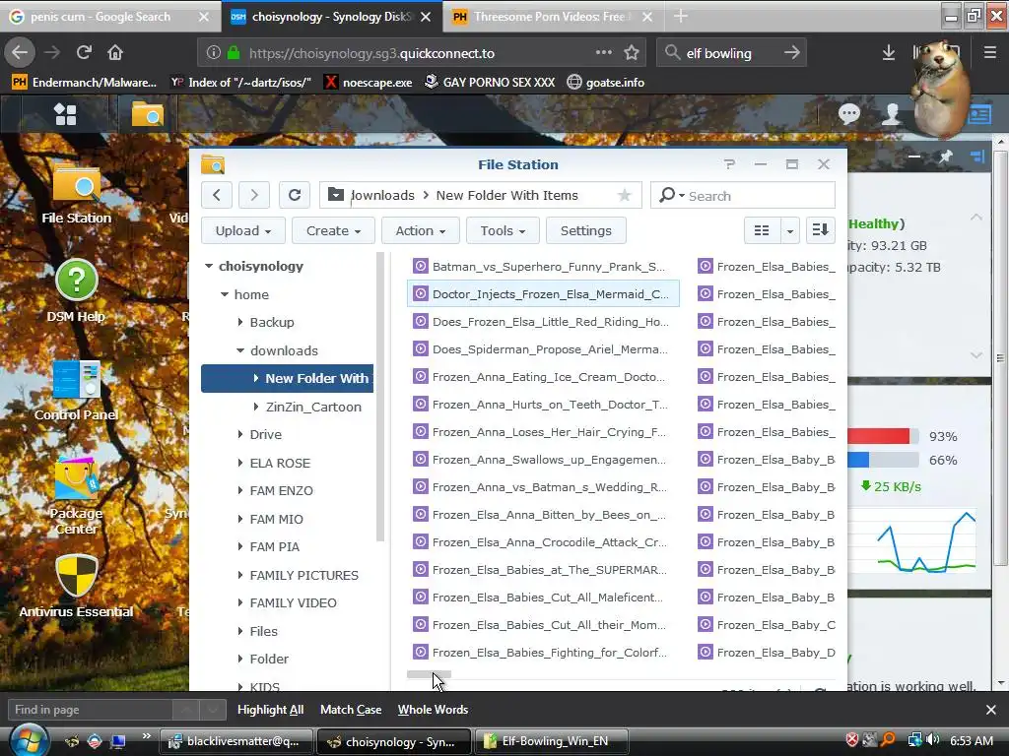Toggle Whole Words in find bar
Screen dimensions: 1009x756
[433, 710]
